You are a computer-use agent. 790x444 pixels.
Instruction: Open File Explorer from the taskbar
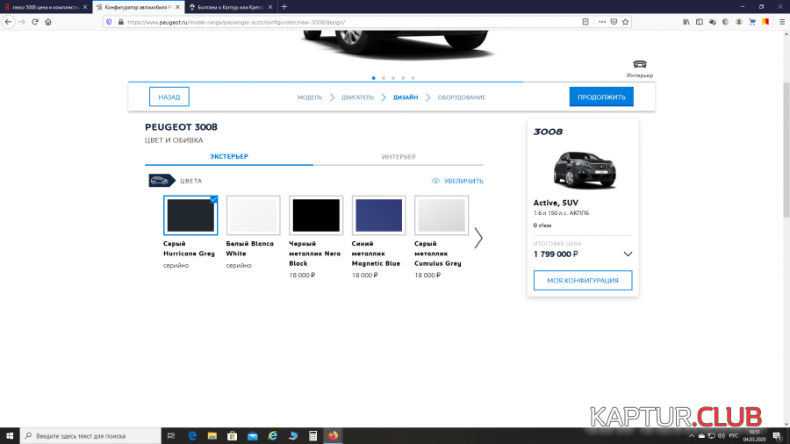click(212, 435)
